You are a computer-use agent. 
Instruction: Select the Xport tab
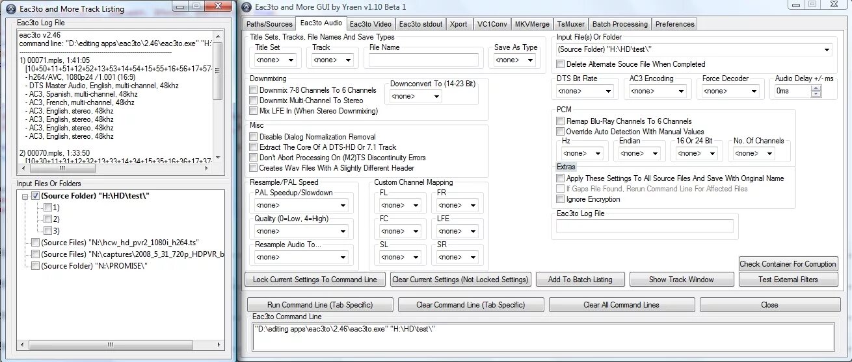point(459,24)
